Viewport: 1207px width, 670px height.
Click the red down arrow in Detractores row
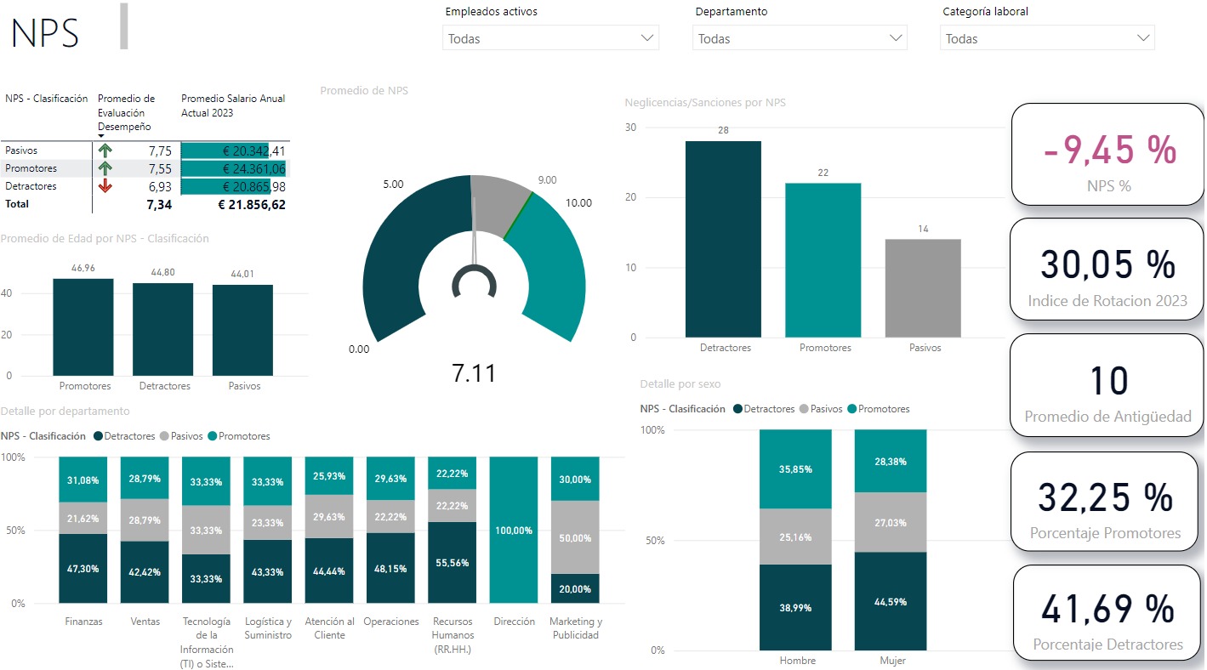pos(105,186)
